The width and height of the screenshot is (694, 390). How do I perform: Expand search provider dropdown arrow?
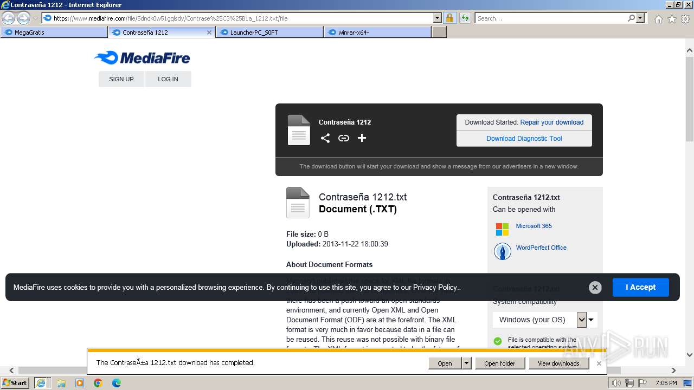[641, 18]
